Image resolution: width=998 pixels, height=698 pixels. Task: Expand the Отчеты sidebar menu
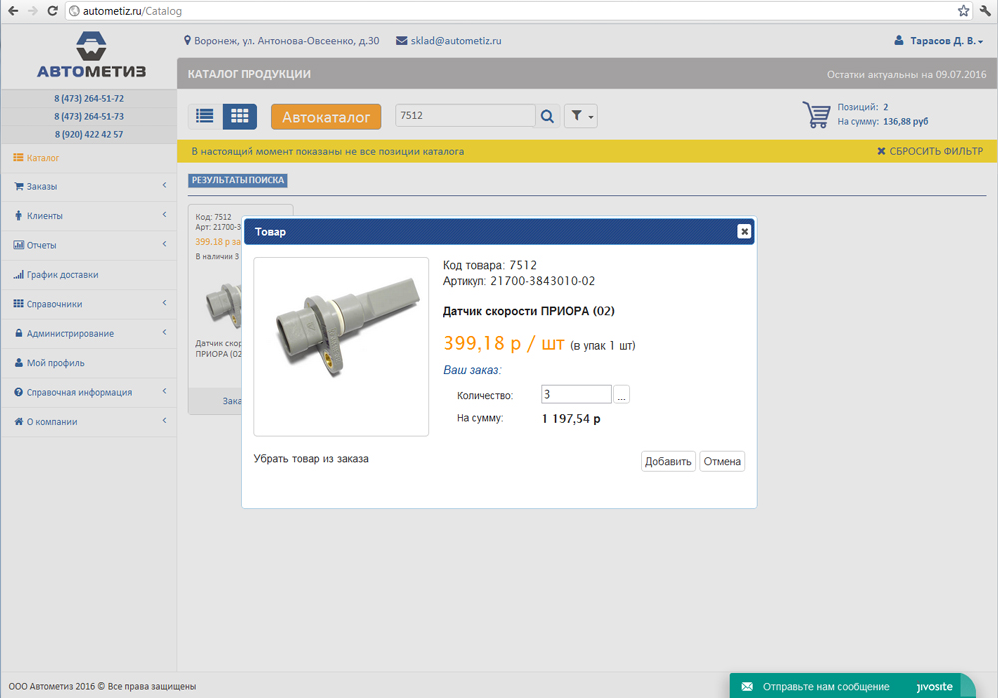coord(88,245)
